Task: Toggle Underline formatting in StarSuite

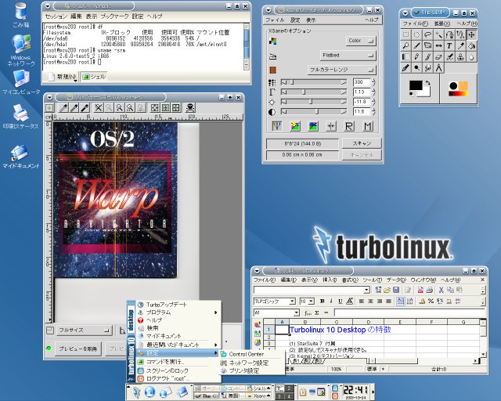Action: point(340,302)
